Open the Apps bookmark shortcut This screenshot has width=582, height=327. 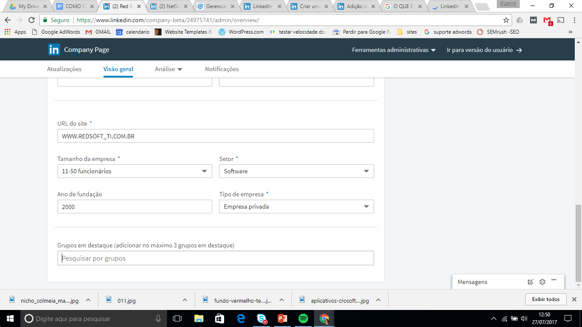pos(15,32)
